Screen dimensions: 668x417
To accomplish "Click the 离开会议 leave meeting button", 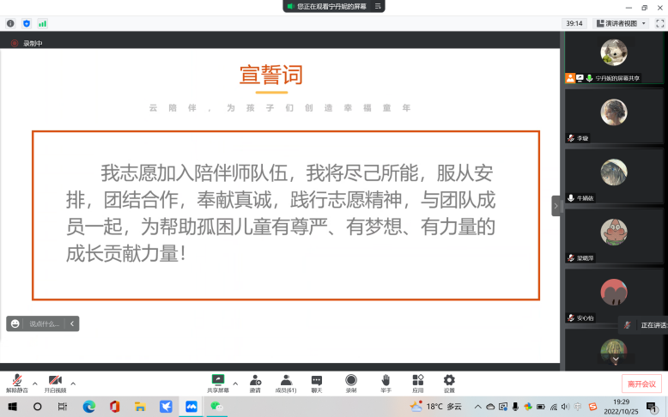I will pyautogui.click(x=641, y=384).
